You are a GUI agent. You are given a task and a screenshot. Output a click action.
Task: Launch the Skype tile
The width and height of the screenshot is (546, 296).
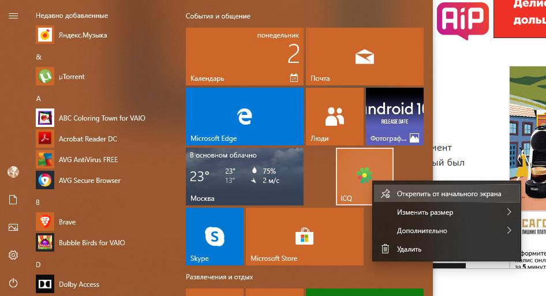pyautogui.click(x=215, y=237)
